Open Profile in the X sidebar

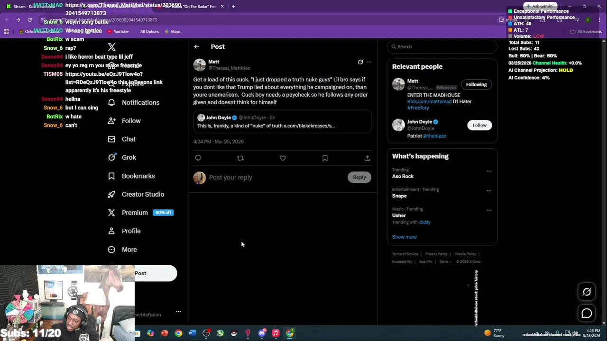click(x=125, y=231)
